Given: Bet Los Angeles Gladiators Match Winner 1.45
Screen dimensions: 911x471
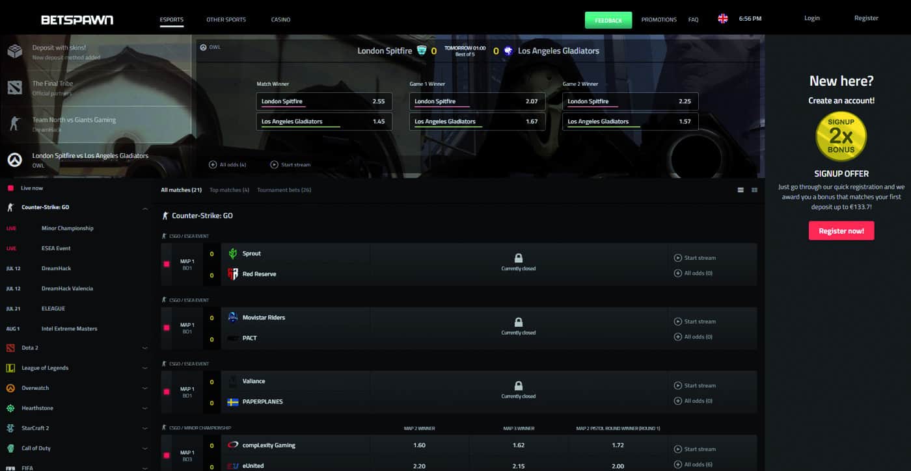Looking at the screenshot, I should 324,121.
